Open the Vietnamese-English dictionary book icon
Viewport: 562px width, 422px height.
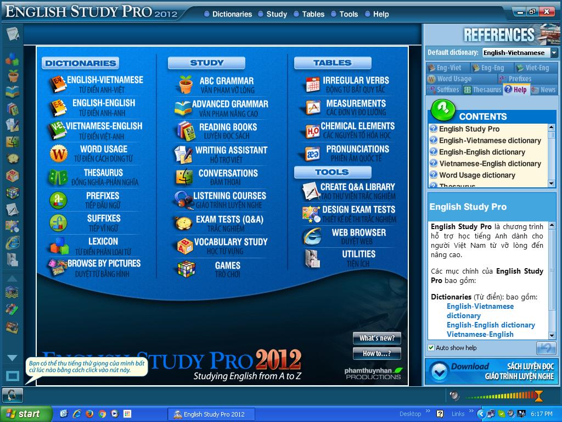[57, 130]
